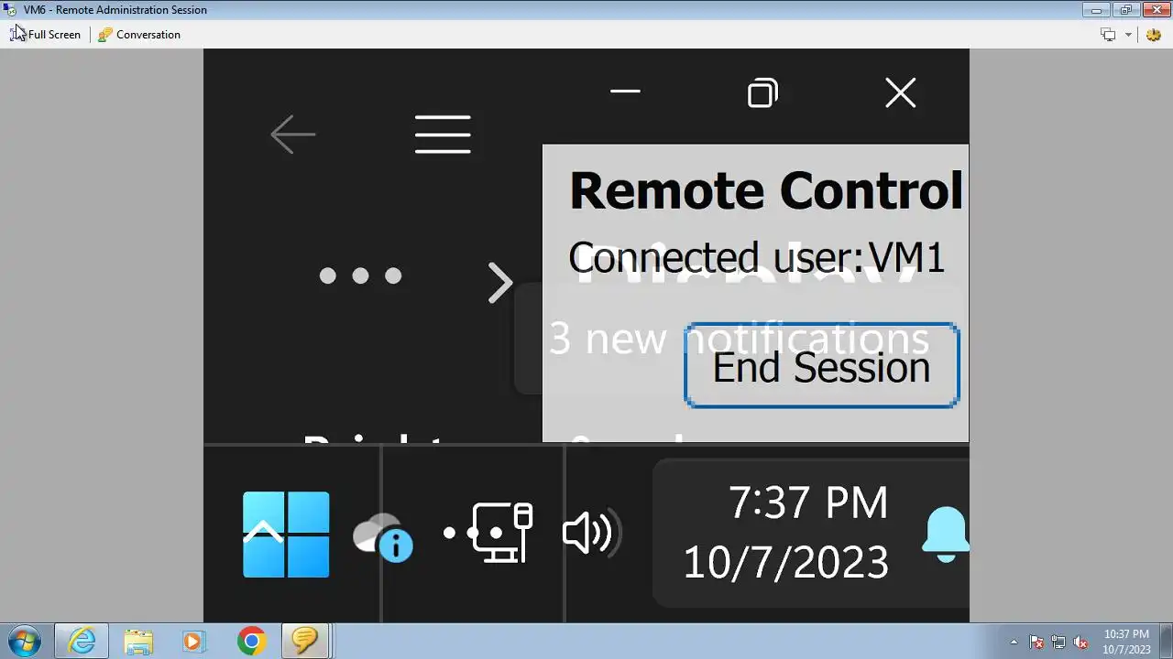Click the monitors display icon
Screen dimensions: 1173x659
click(x=1108, y=35)
